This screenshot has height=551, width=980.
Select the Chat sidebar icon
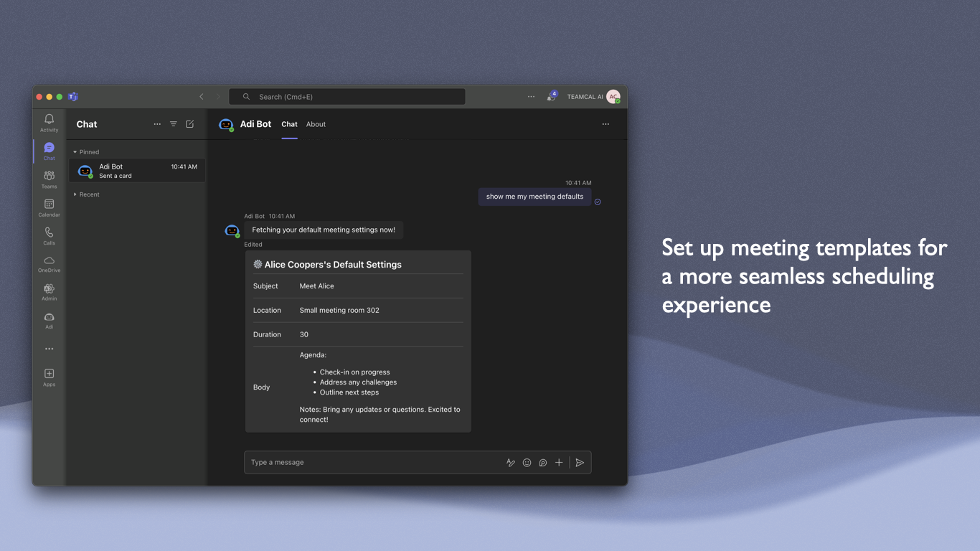(x=49, y=151)
